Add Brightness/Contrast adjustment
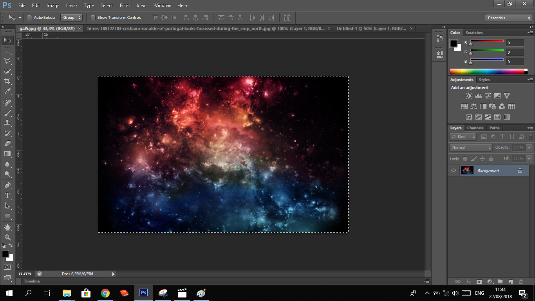 (x=469, y=96)
